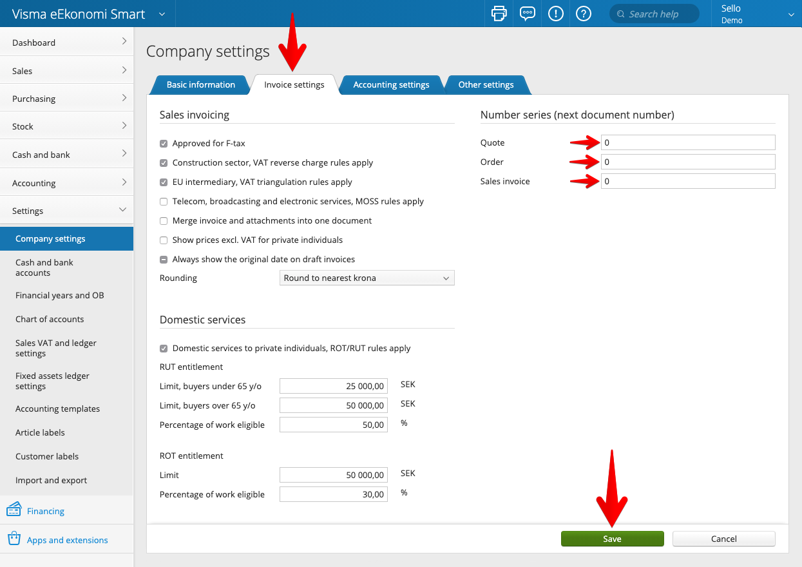Open the Rounding dropdown

tap(367, 278)
